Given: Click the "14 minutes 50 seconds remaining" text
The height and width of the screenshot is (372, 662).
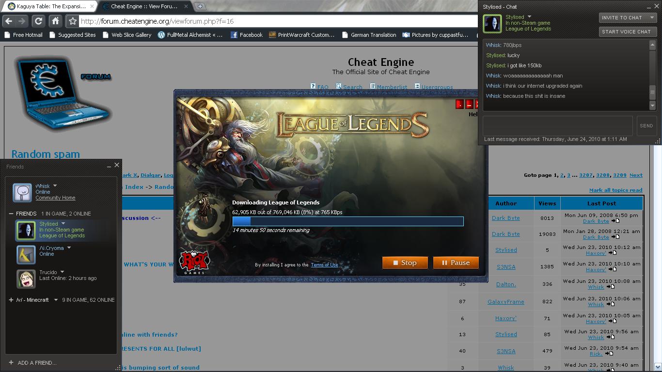Looking at the screenshot, I should (271, 230).
